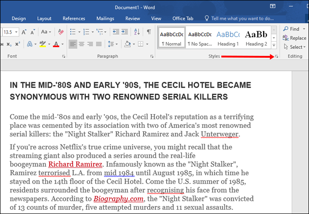
Task: Open the font size dropdown
Action: pos(17,32)
